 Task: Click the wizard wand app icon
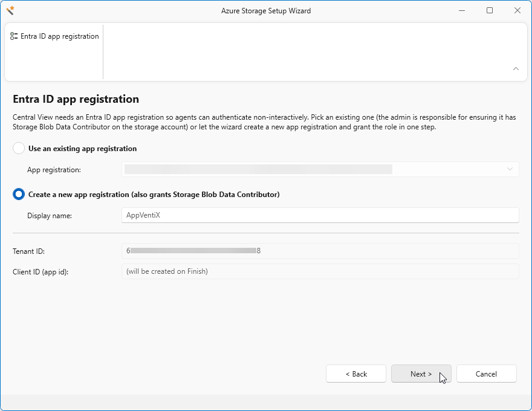[x=10, y=10]
